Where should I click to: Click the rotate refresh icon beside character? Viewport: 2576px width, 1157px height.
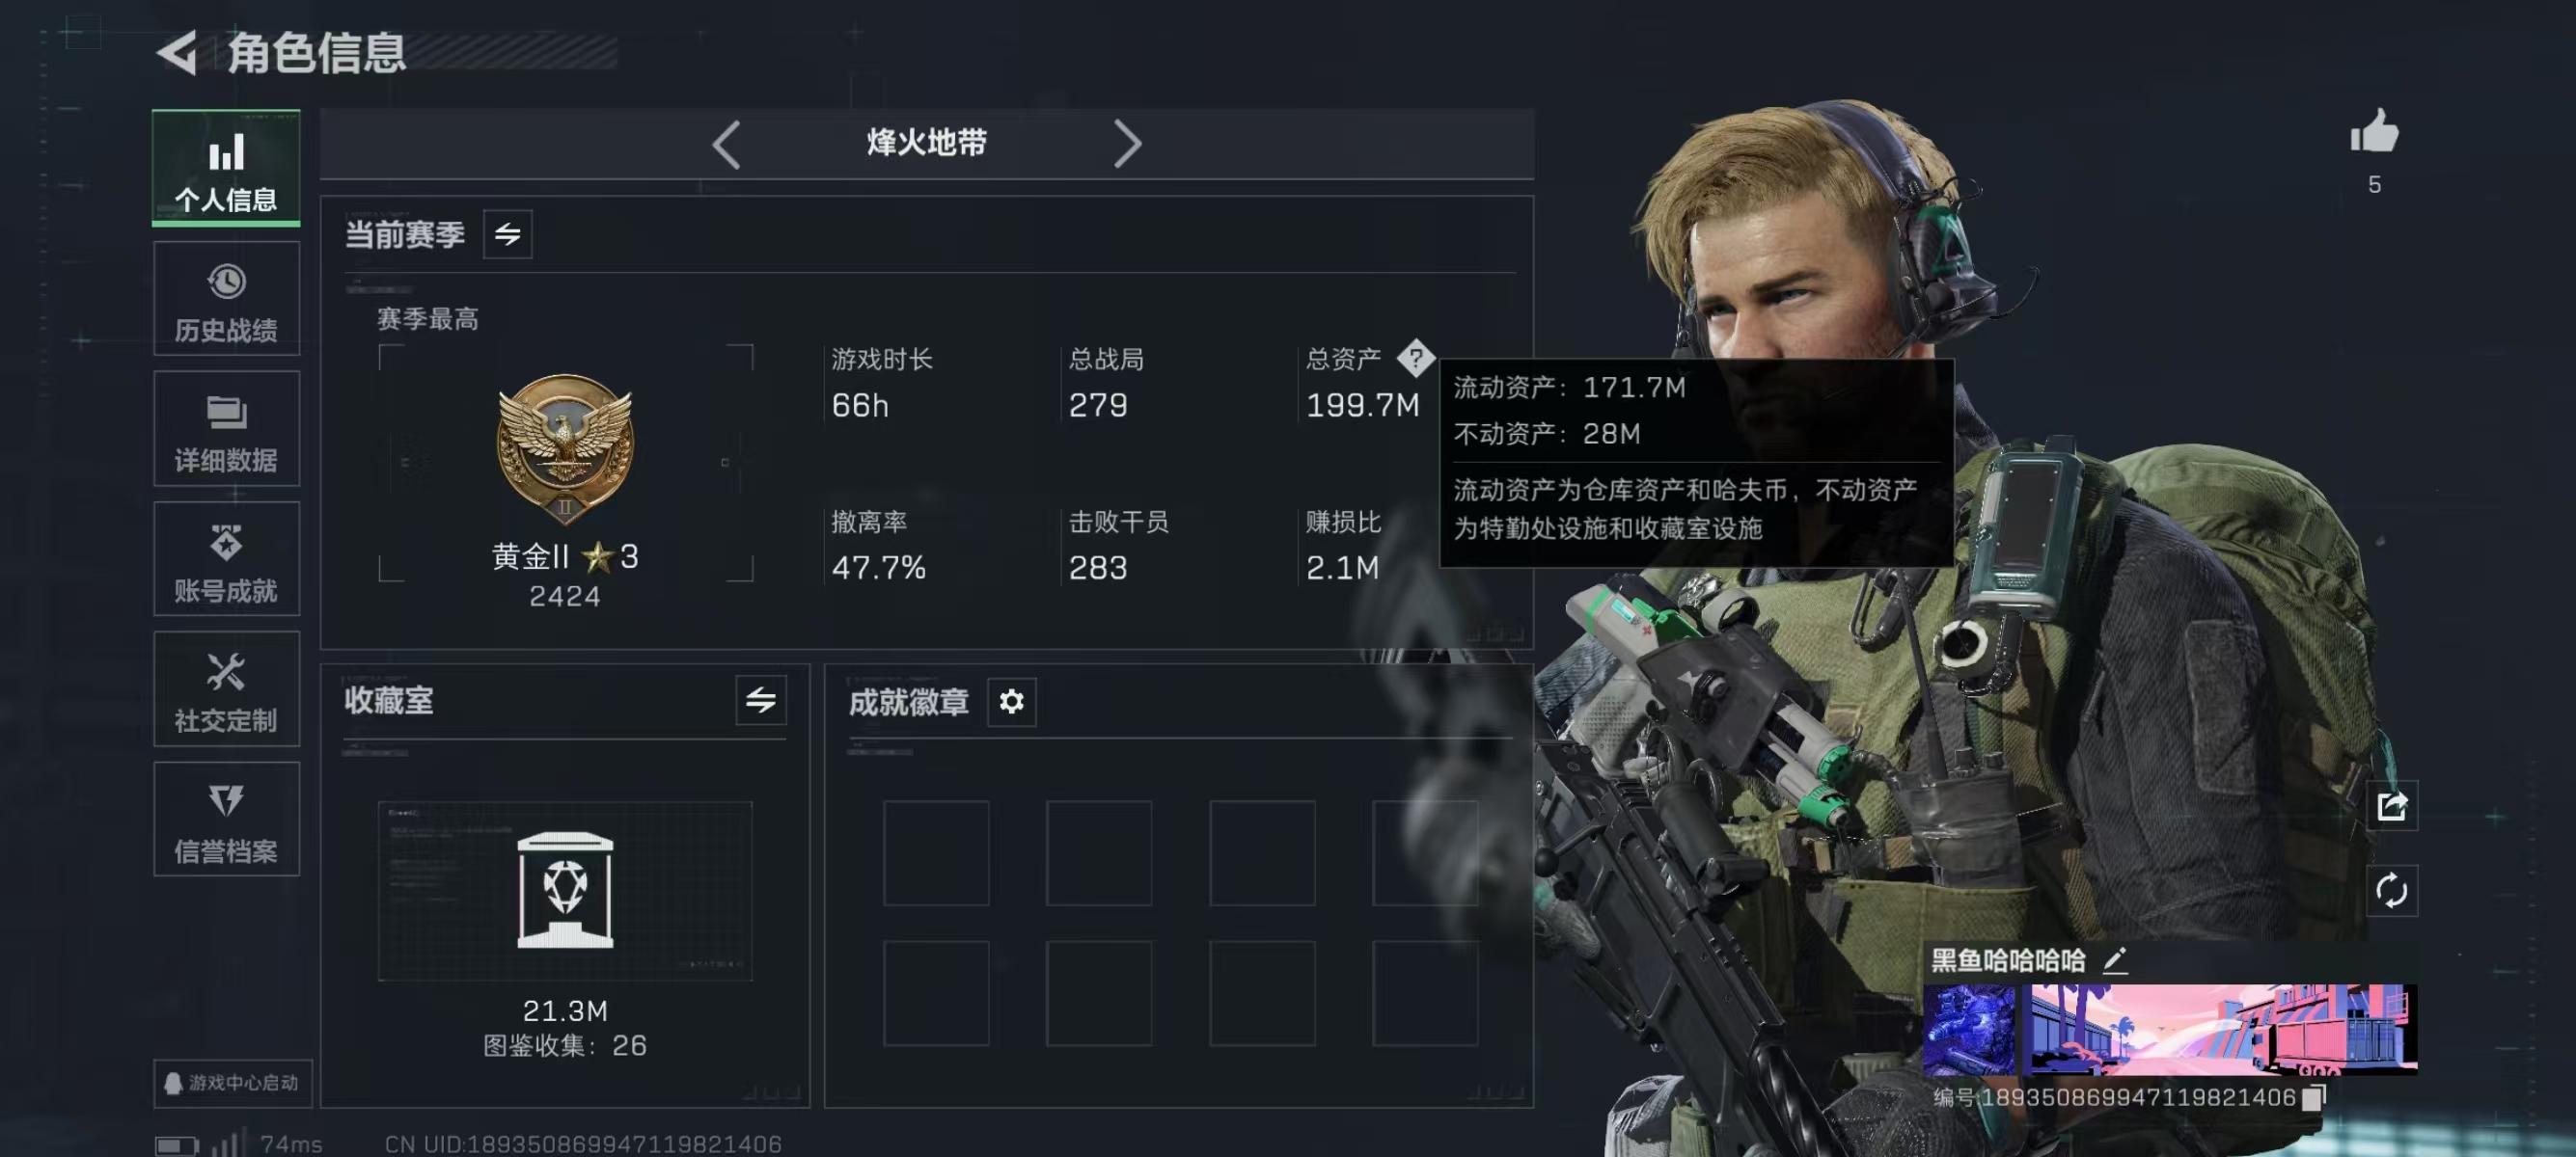[2392, 889]
